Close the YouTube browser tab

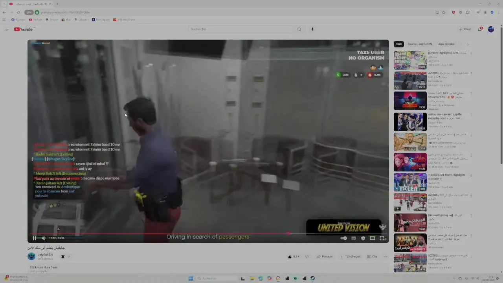(x=50, y=4)
